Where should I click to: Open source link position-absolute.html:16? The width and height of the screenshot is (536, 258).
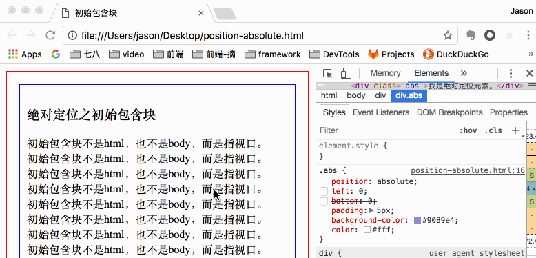click(x=468, y=170)
